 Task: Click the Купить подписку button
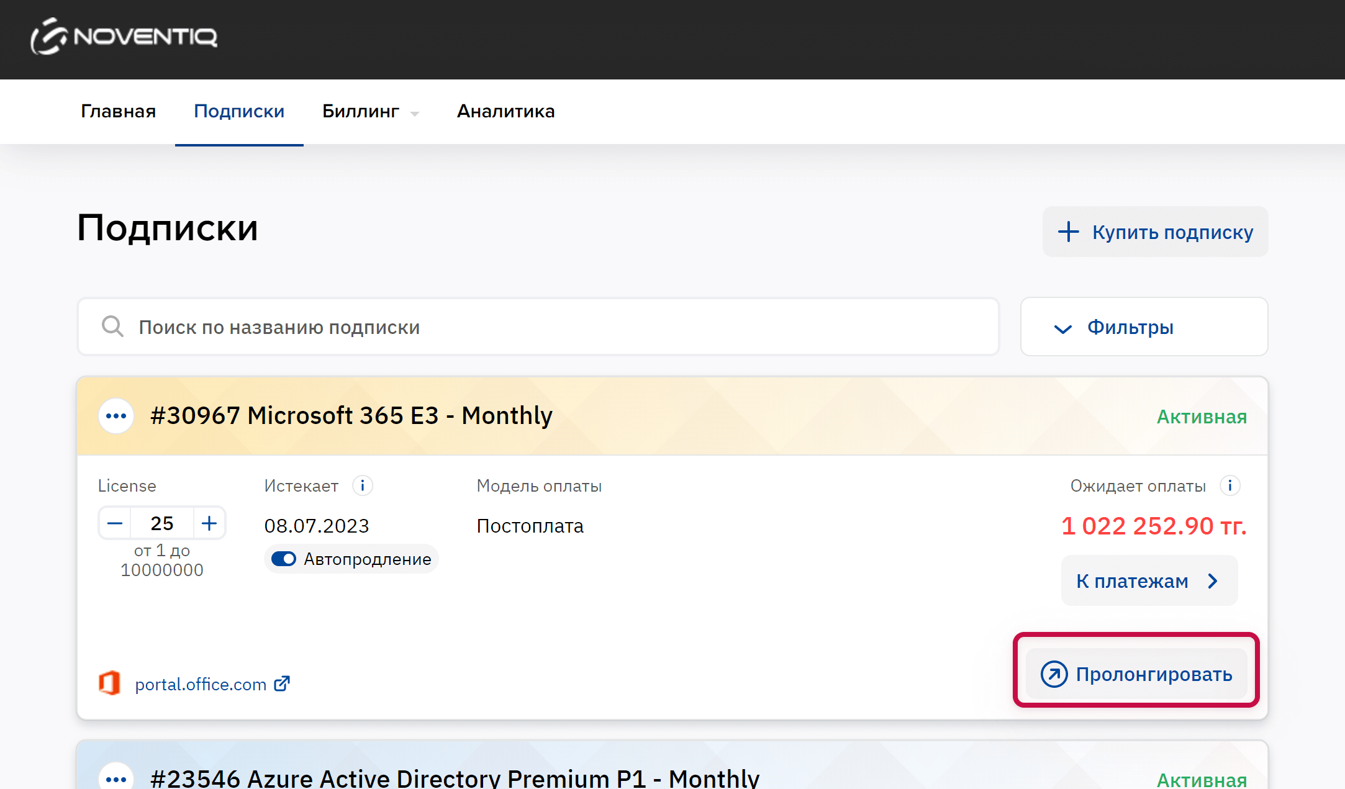tap(1155, 232)
